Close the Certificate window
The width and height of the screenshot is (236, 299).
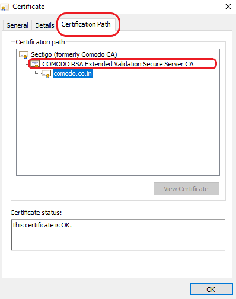point(228,7)
